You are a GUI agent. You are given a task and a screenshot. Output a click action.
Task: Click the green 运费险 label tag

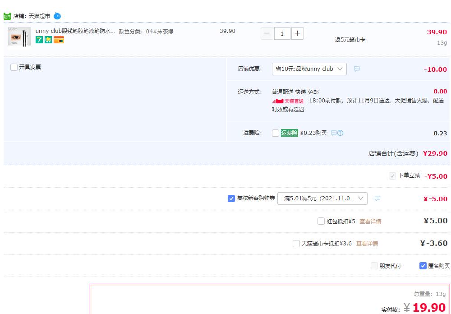[x=290, y=133]
